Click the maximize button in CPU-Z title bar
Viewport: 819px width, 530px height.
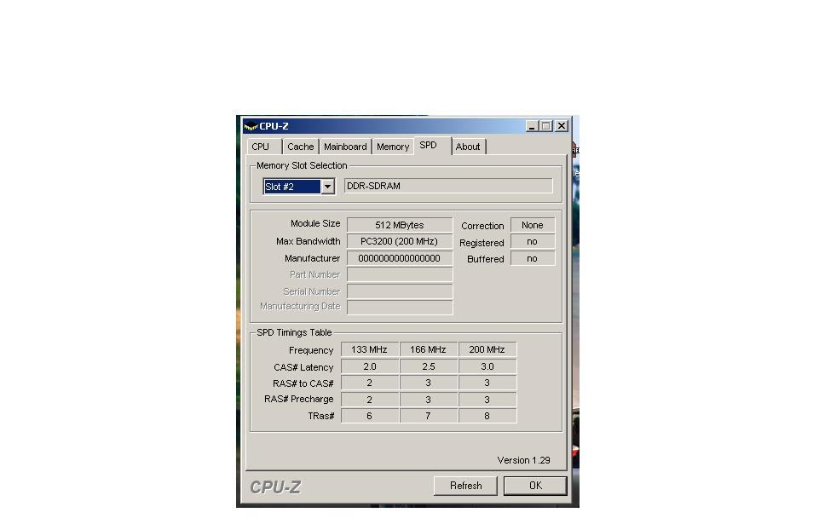coord(546,126)
